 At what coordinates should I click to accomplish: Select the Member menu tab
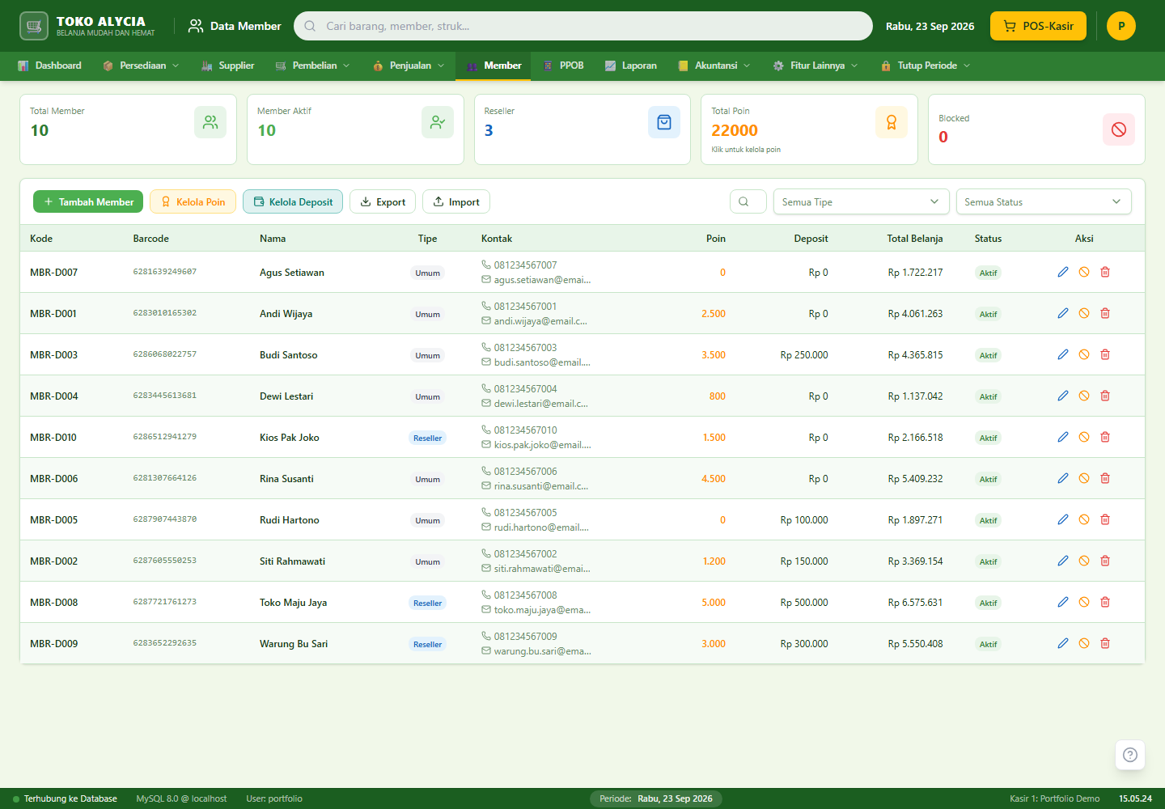click(x=494, y=66)
